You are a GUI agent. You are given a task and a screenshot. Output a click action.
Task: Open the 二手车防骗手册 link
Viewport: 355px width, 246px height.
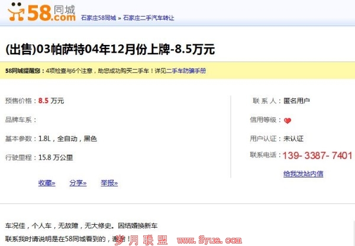[186, 71]
